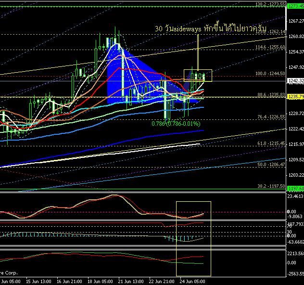Viewport: 304px width, 285px height.
Task: Select the 138.2 Fibonacci level label
Action: [270, 4]
